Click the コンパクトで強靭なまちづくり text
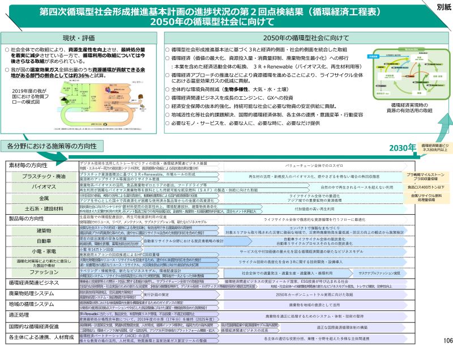This screenshot has height=345, width=453. (314, 228)
